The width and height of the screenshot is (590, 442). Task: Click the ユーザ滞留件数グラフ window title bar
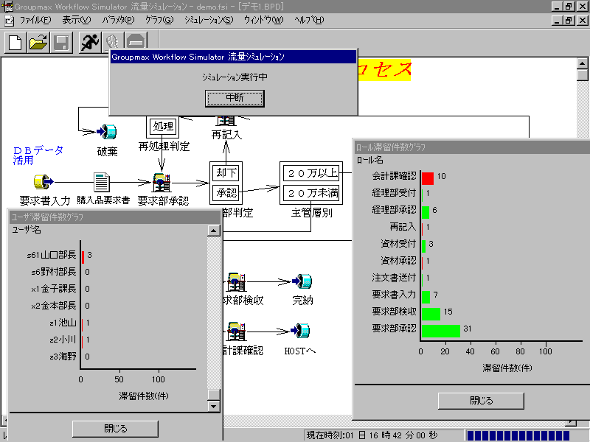pos(115,217)
